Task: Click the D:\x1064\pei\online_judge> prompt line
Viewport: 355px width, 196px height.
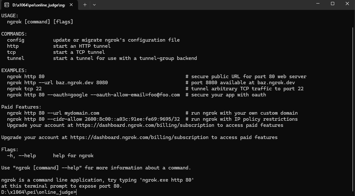Action: pos(39,192)
